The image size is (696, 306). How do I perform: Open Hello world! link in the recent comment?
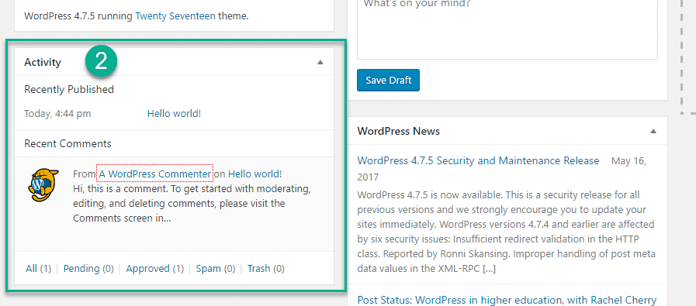[x=255, y=174]
